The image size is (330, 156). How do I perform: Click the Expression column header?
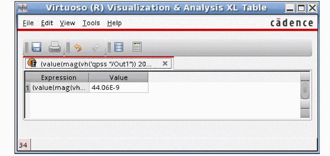click(x=59, y=78)
